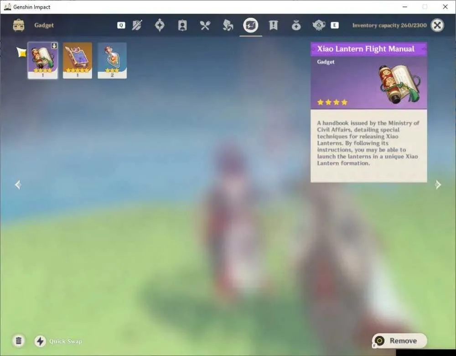Screen dimensions: 456x356
Task: Select the three-star bottle item with quantity 2
Action: pyautogui.click(x=112, y=60)
